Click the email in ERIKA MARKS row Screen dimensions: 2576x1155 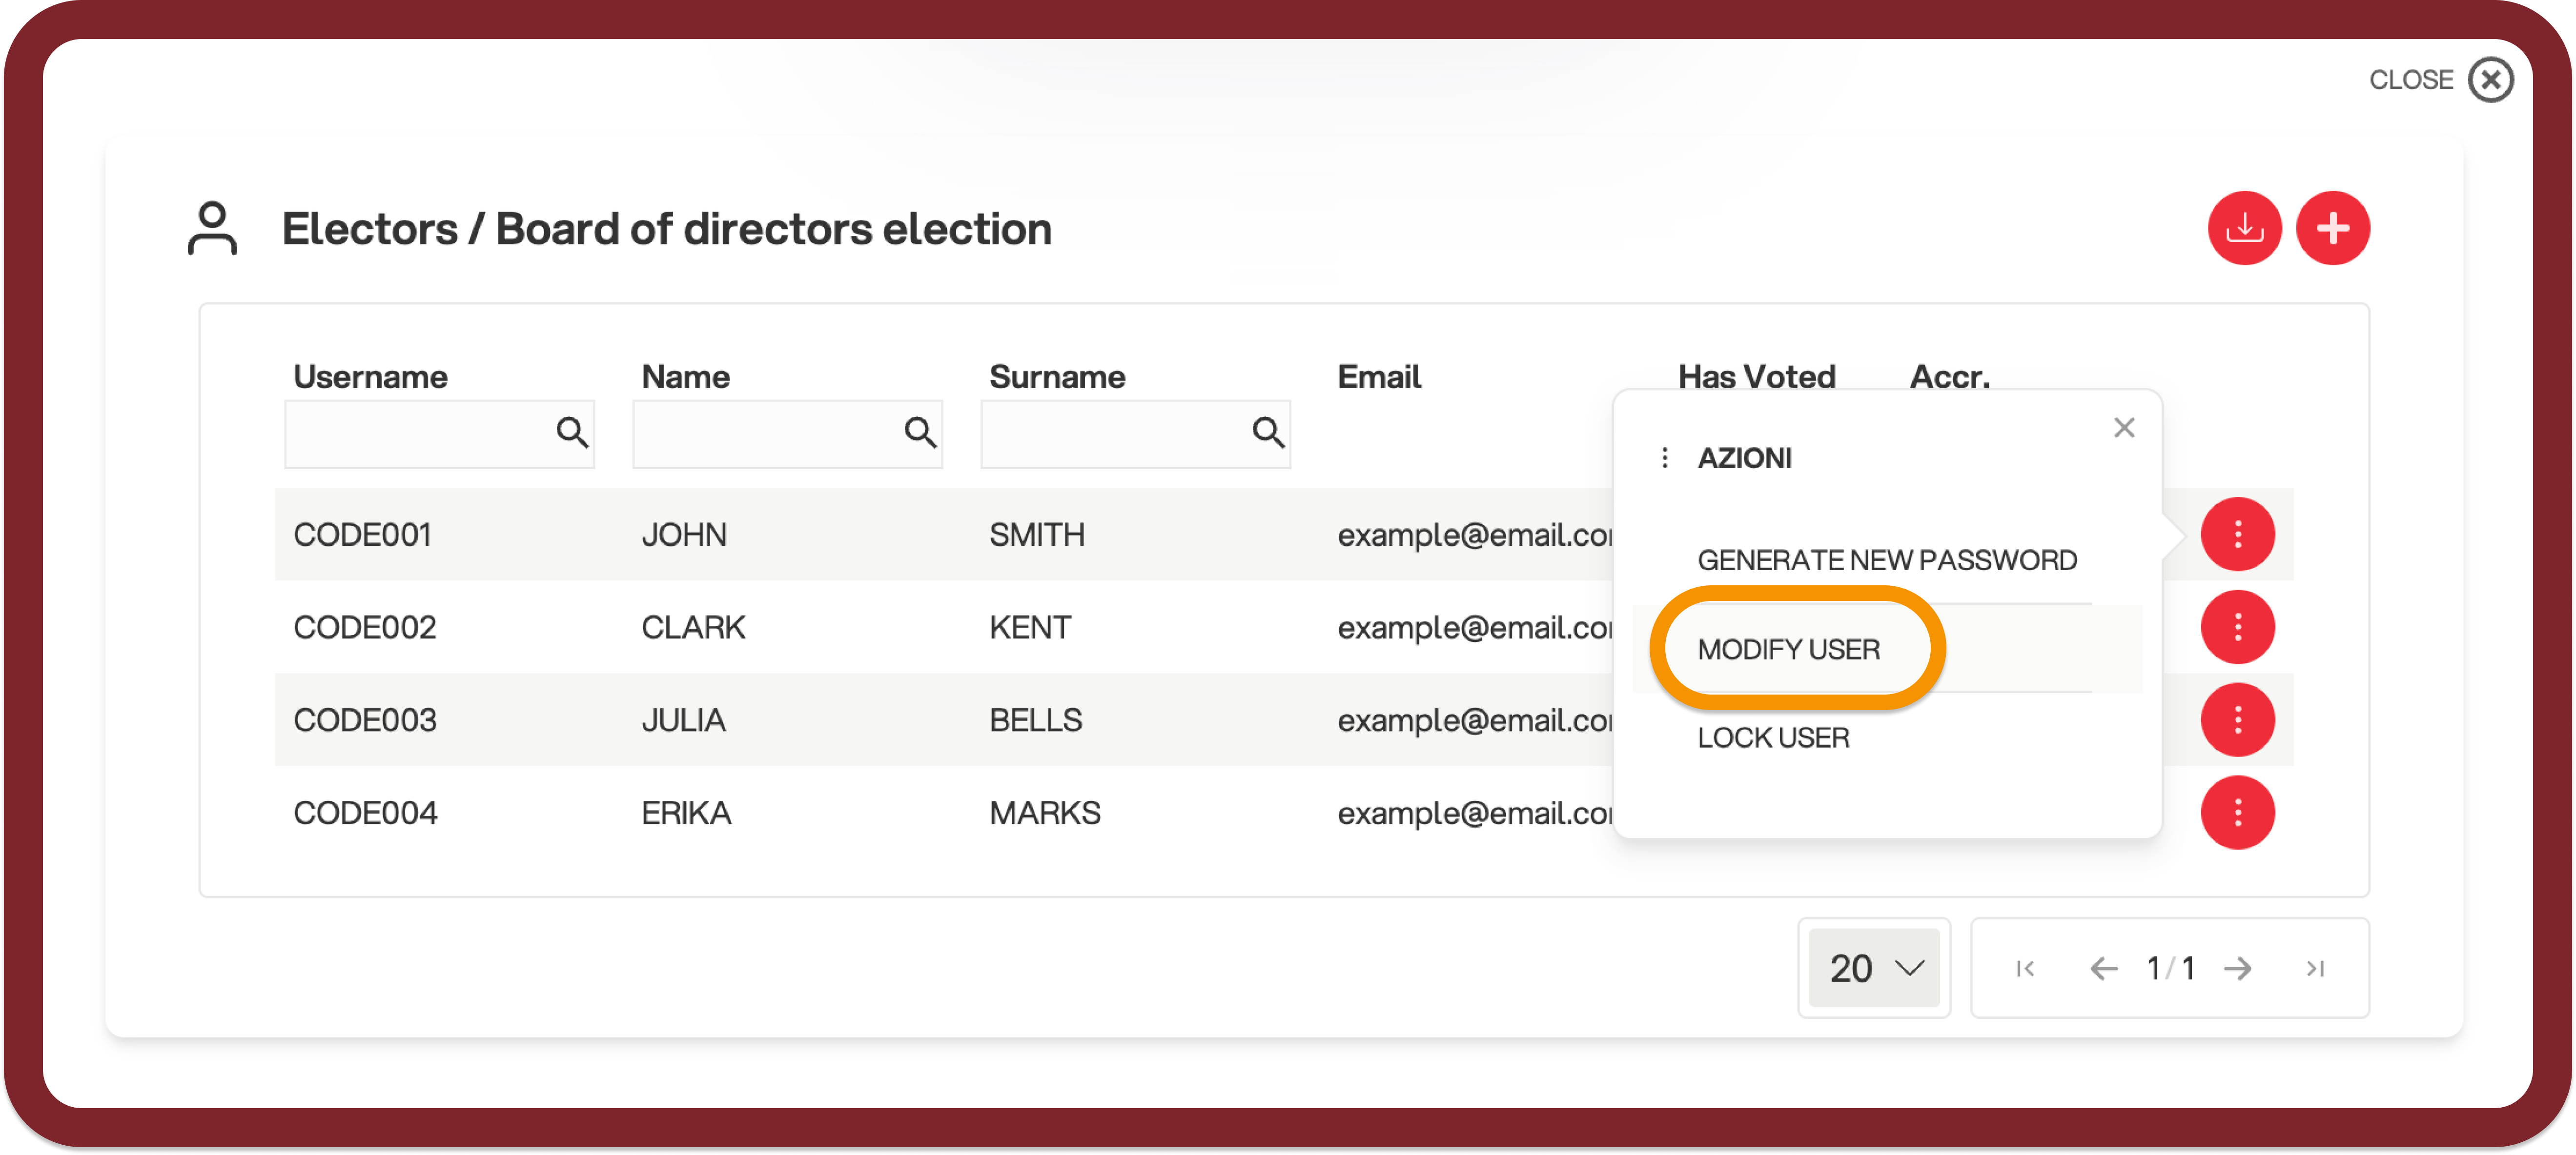click(x=1475, y=814)
